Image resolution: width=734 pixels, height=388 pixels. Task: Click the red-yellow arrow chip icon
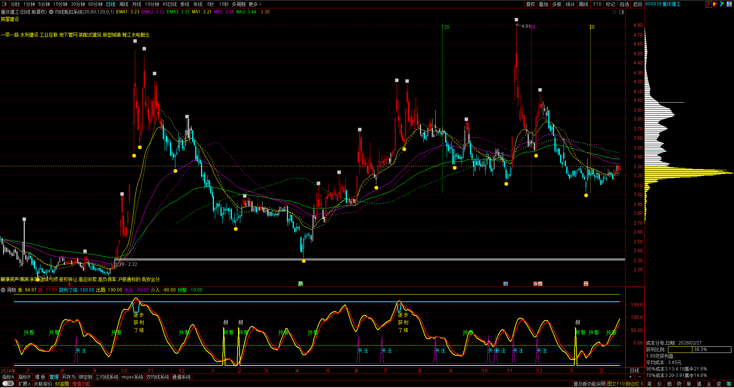(715, 4)
